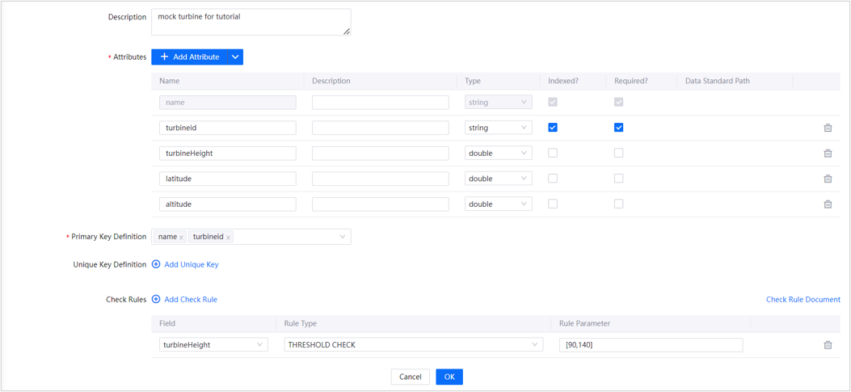Delete the turbineHeight threshold check rule
This screenshot has height=392, width=851.
click(828, 345)
